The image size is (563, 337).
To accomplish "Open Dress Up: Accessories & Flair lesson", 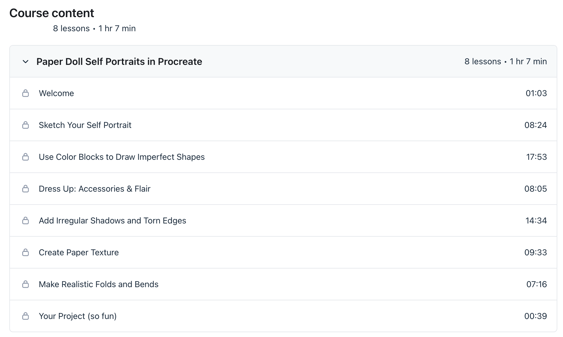I will coord(283,189).
